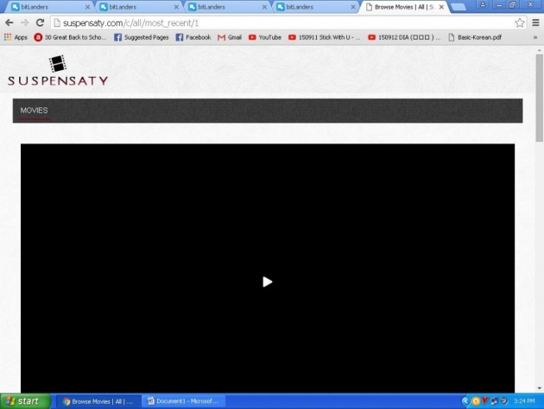Click the Suspensaty logo
The image size is (544, 409).
pyautogui.click(x=58, y=71)
